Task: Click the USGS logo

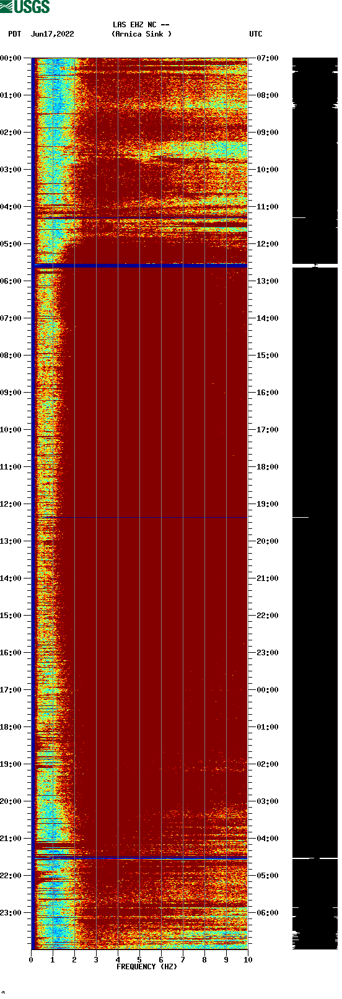Action: coord(25,7)
